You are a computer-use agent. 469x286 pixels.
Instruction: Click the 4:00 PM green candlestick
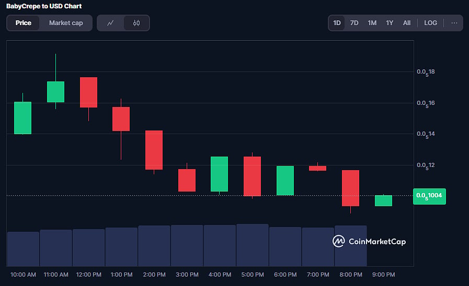(x=219, y=174)
